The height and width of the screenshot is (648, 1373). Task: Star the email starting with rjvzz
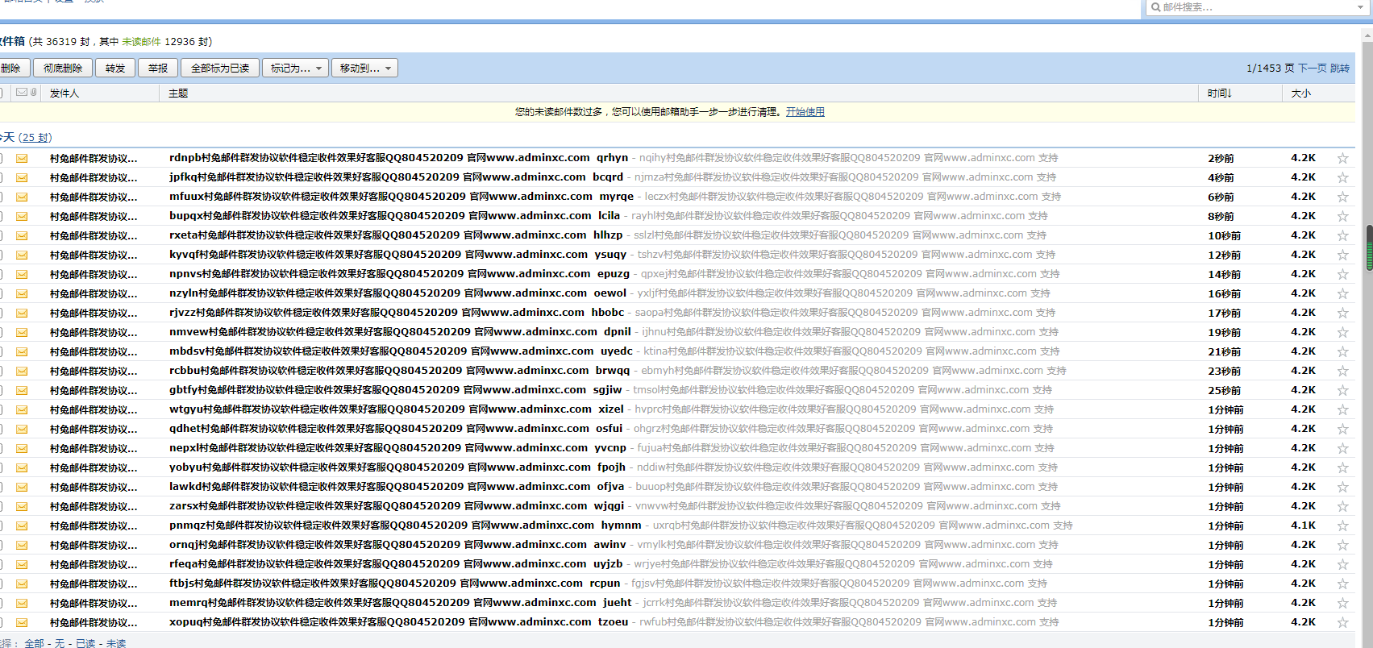coord(1342,313)
